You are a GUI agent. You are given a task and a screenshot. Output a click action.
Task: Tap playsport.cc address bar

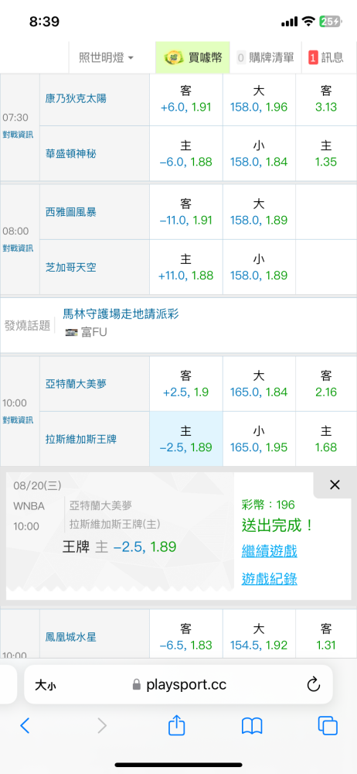(x=178, y=684)
